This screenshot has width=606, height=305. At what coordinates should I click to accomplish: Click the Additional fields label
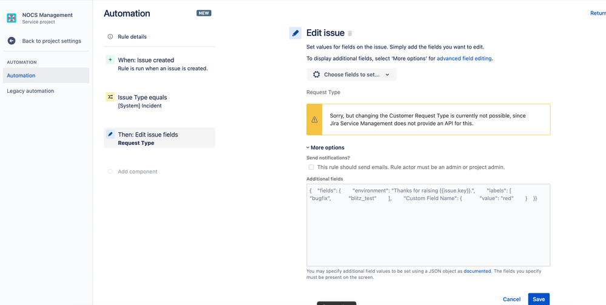(x=325, y=179)
